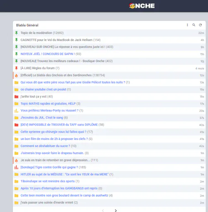Click the previous page arrow
Image resolution: width=208 pixels, height=212 pixels.
[103, 210]
